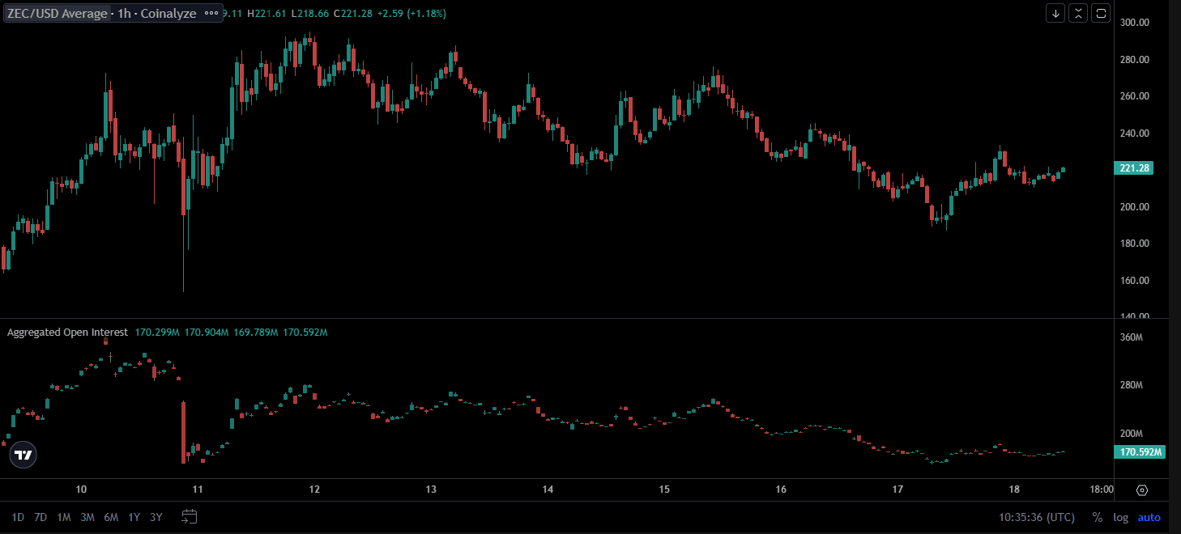1181x534 pixels.
Task: Click the ZEC/USD Average symbol title
Action: pyautogui.click(x=57, y=14)
